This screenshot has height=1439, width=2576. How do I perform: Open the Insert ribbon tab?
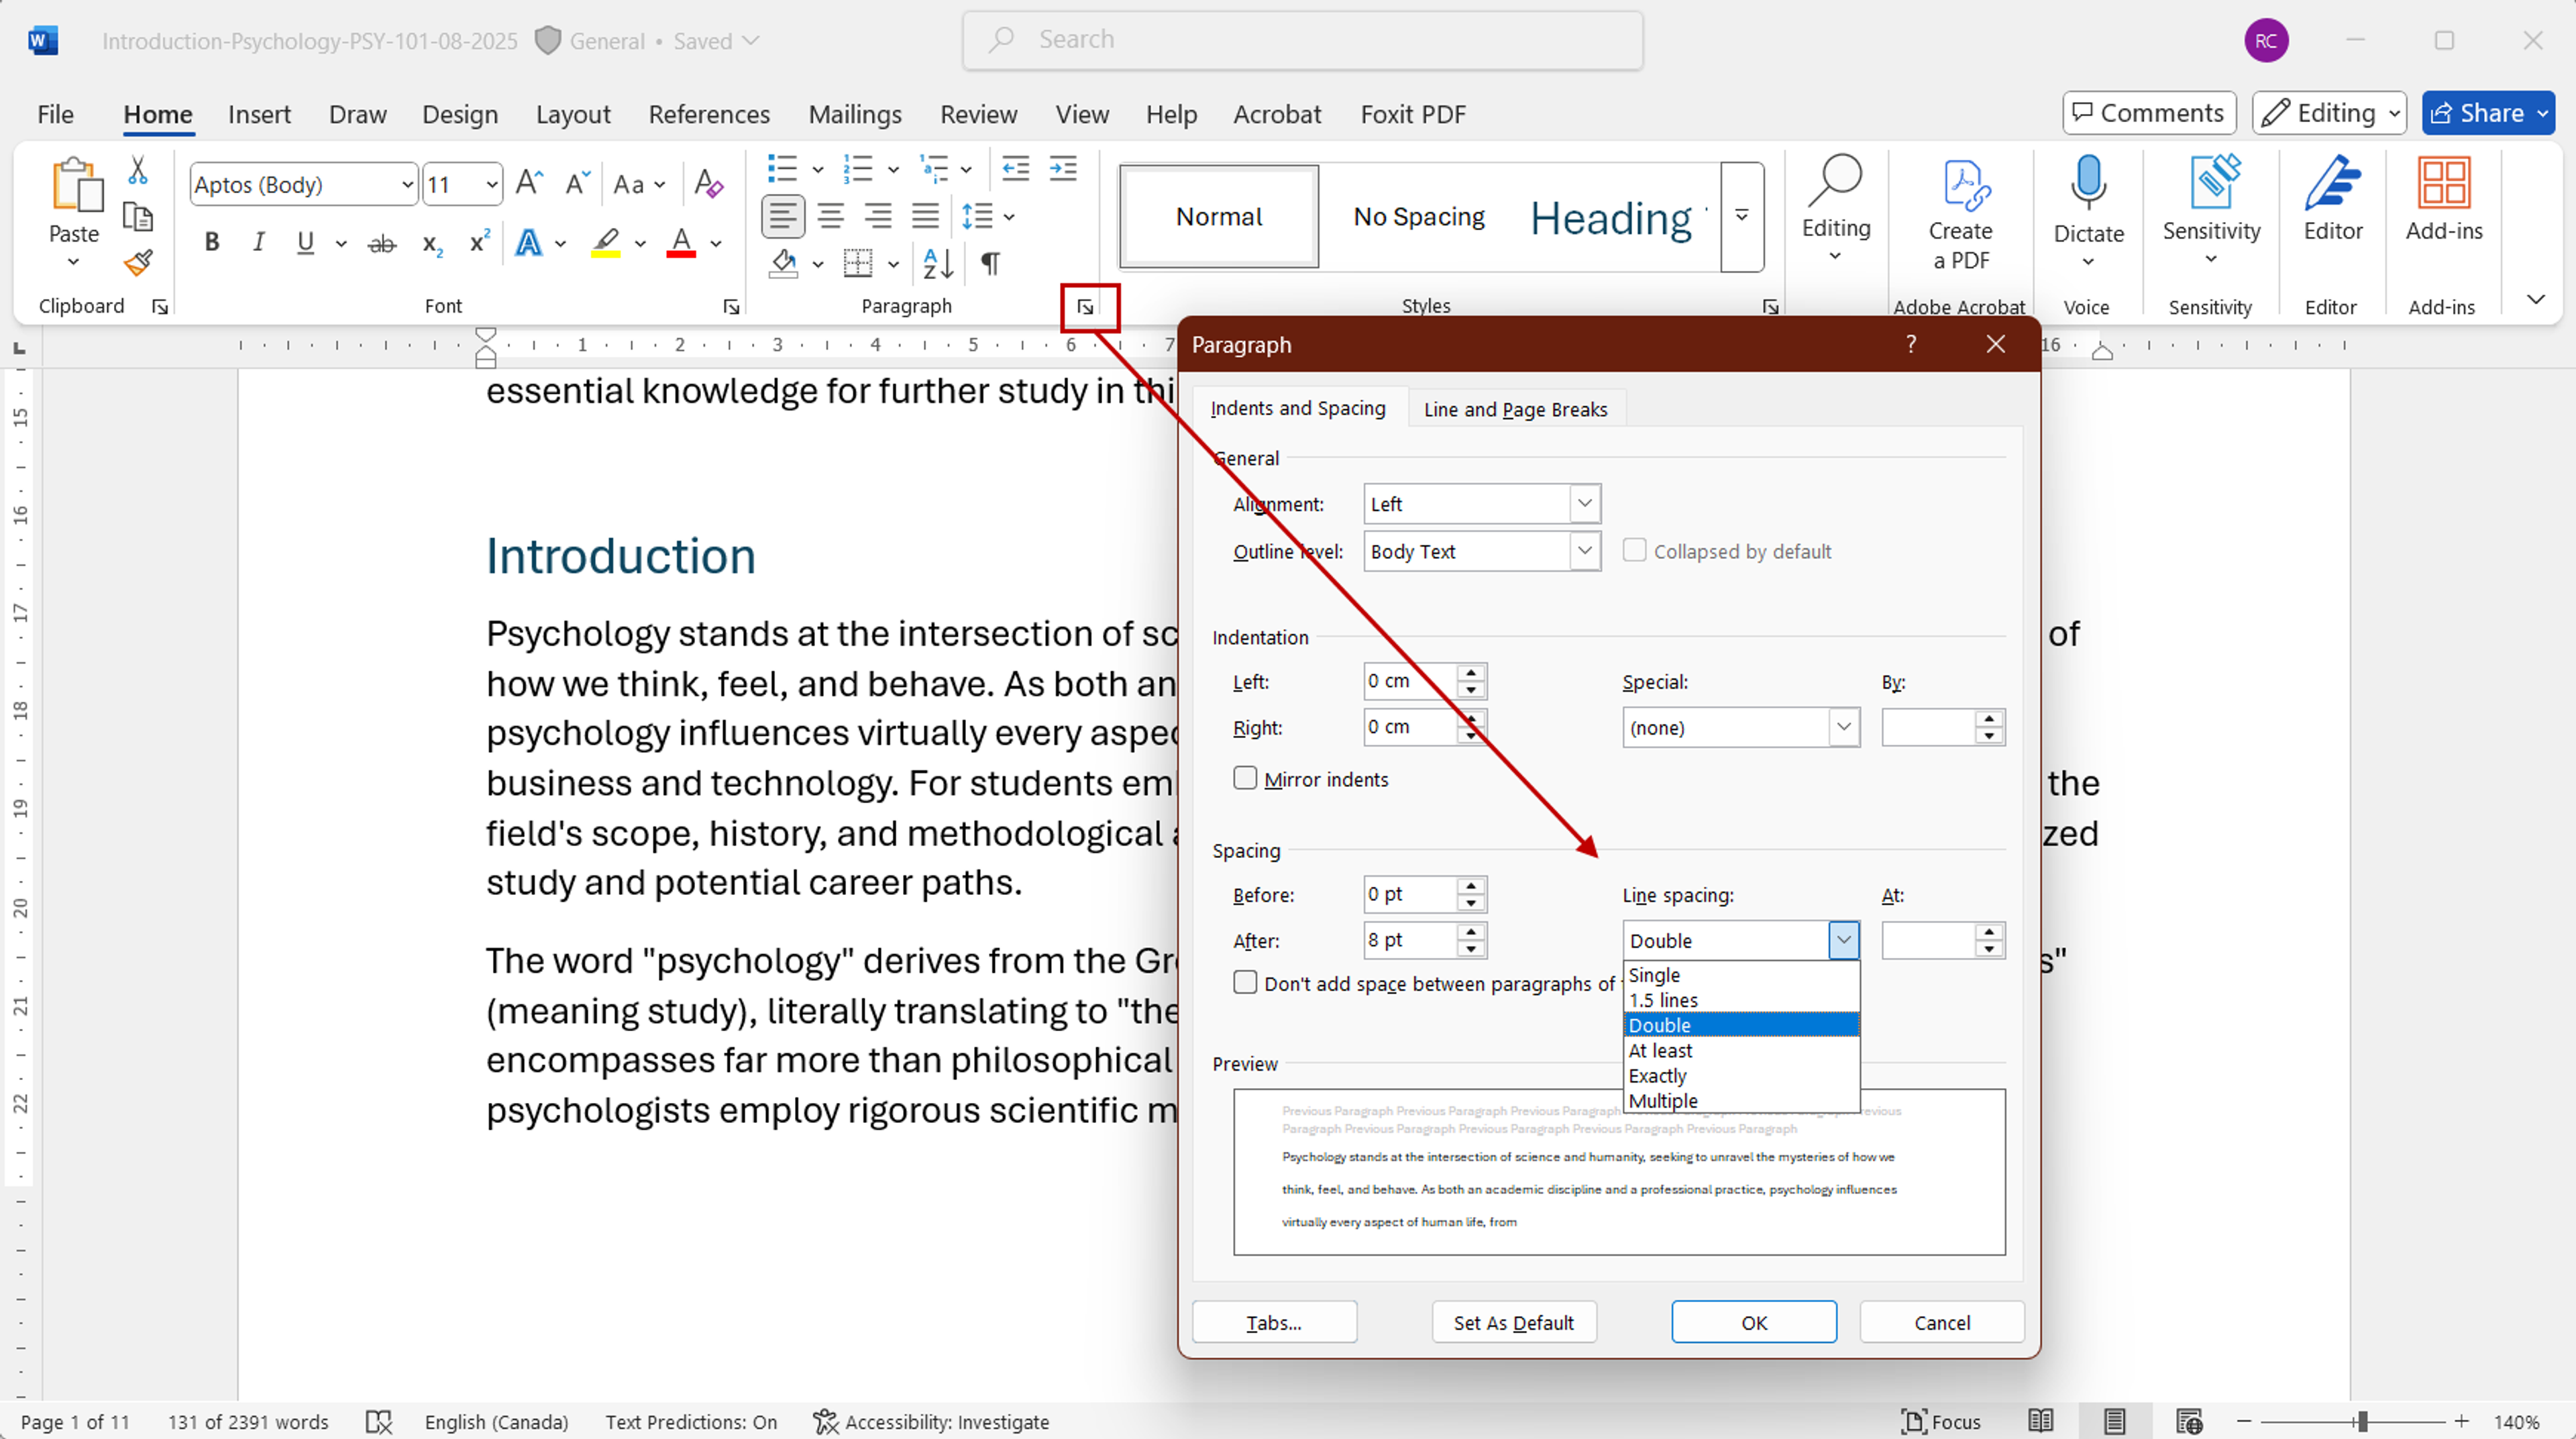pyautogui.click(x=259, y=114)
